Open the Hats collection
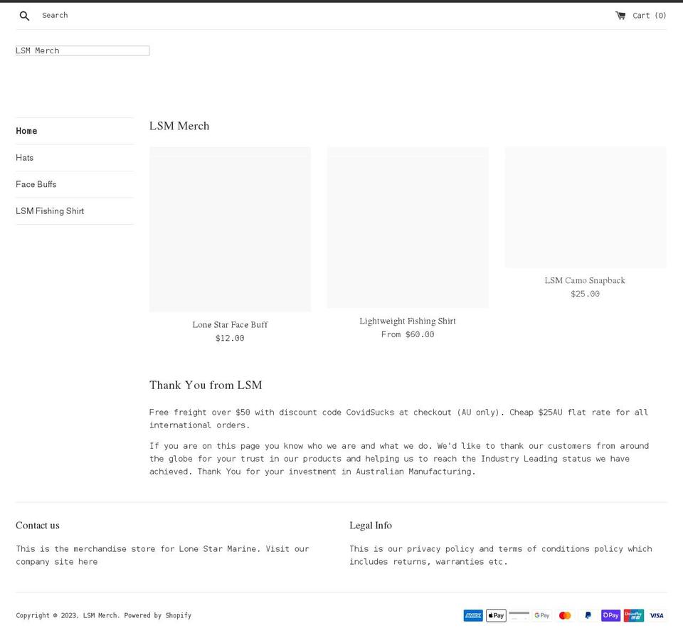 point(24,158)
